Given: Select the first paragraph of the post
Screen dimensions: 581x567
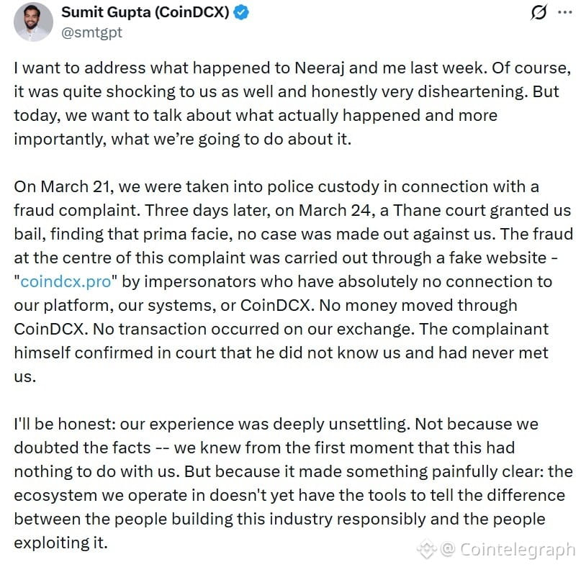Looking at the screenshot, I should (x=288, y=103).
